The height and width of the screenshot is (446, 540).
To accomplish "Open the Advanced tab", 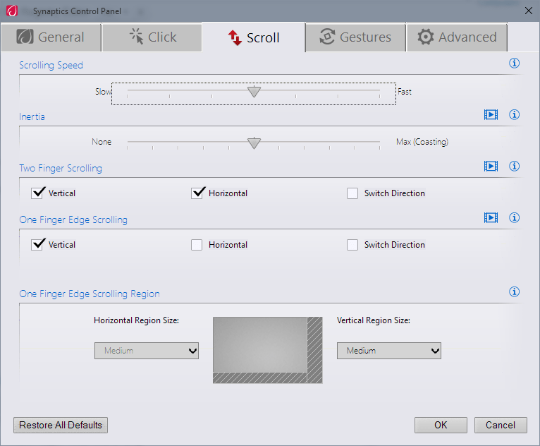I will click(x=457, y=37).
